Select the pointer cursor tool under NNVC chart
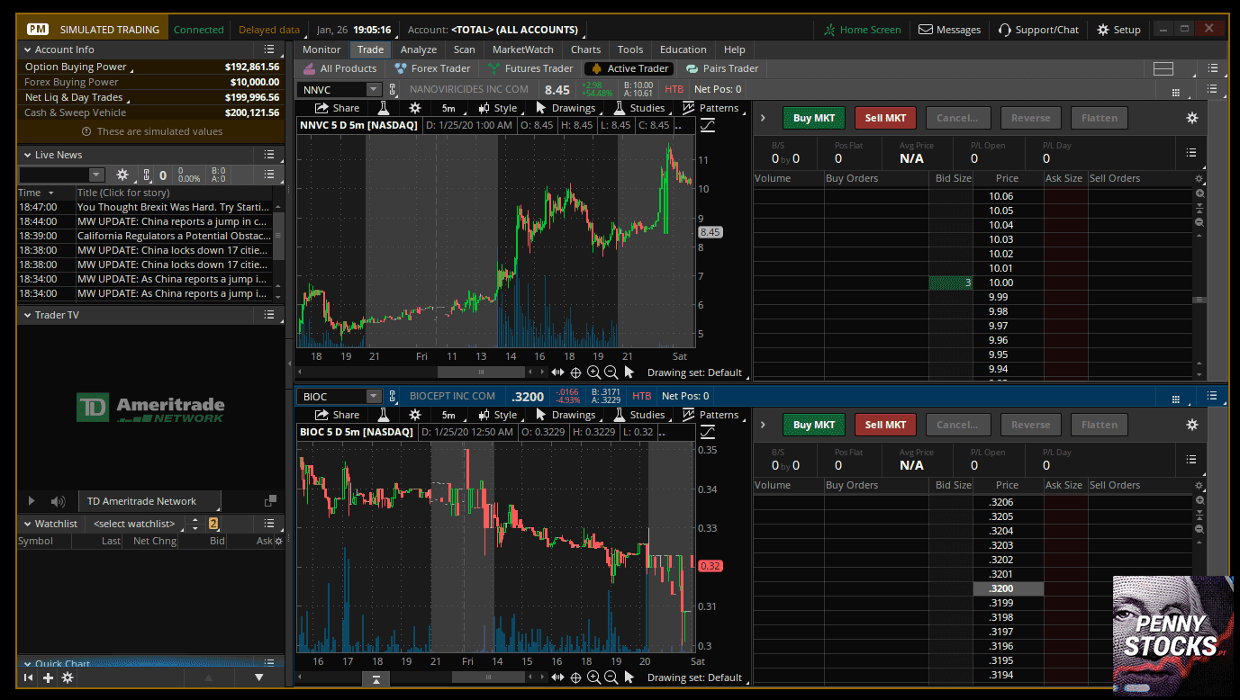1240x700 pixels. click(629, 372)
